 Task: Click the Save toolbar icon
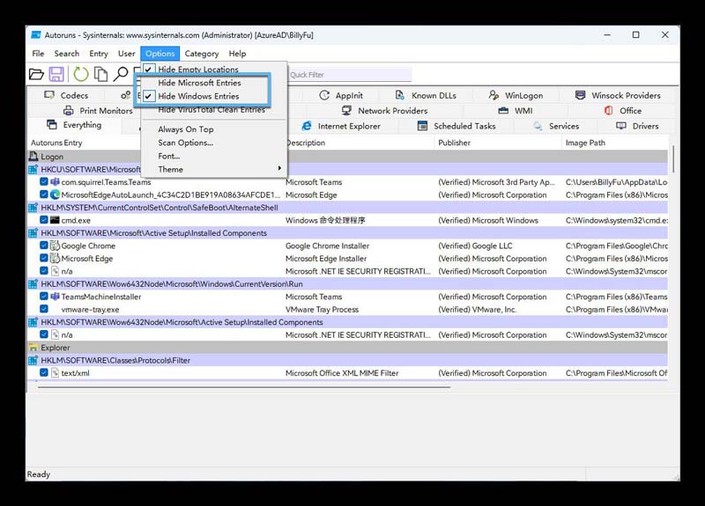pyautogui.click(x=56, y=74)
